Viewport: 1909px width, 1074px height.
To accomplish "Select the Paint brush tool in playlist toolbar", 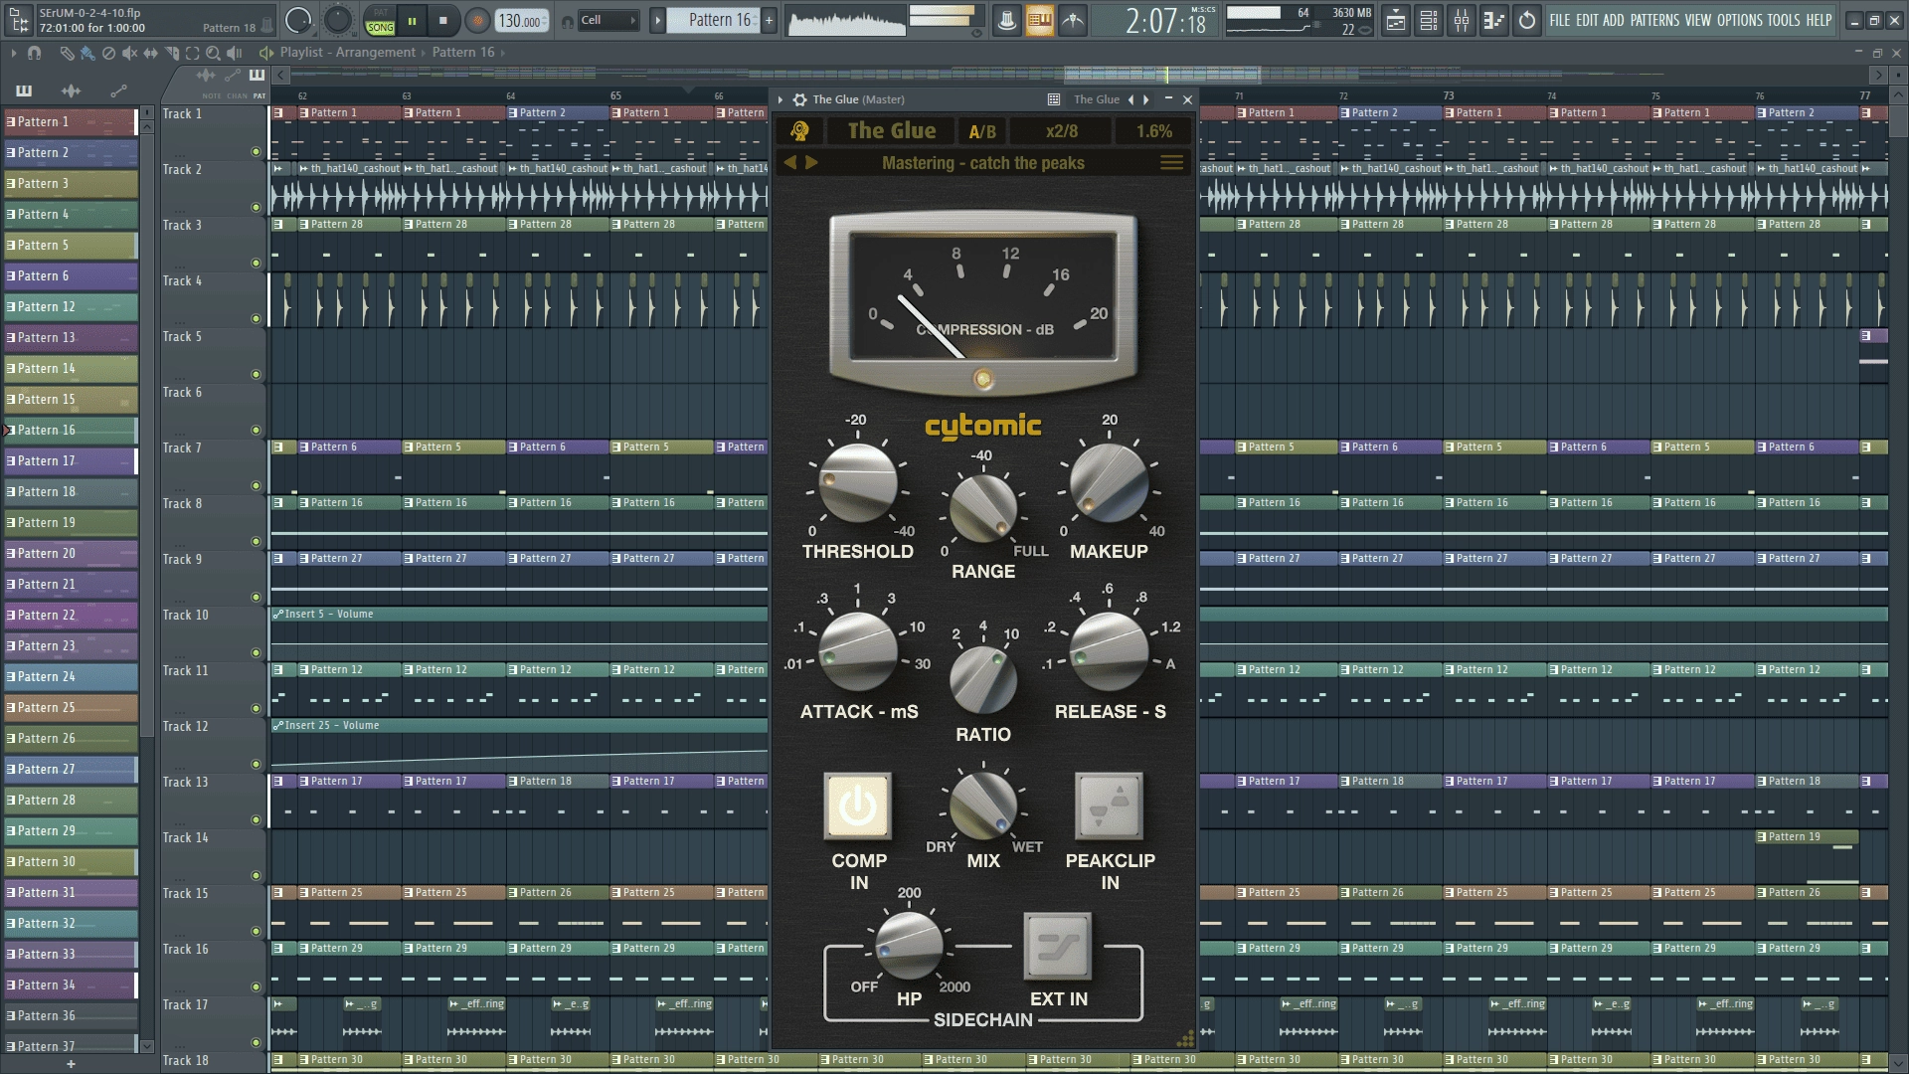I will click(x=87, y=53).
